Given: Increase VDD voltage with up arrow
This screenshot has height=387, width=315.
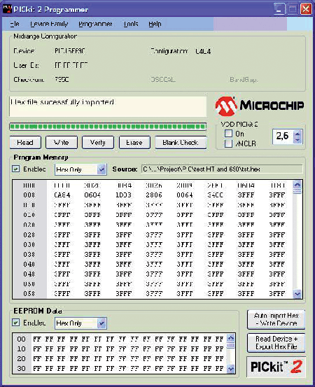Looking at the screenshot, I should (x=297, y=134).
